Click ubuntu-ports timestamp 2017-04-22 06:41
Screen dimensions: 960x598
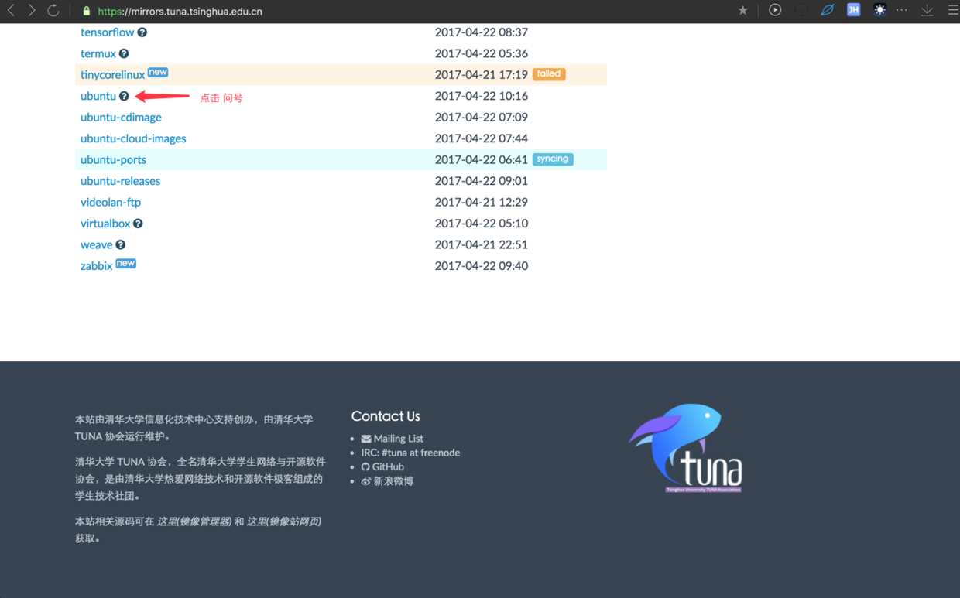coord(482,160)
